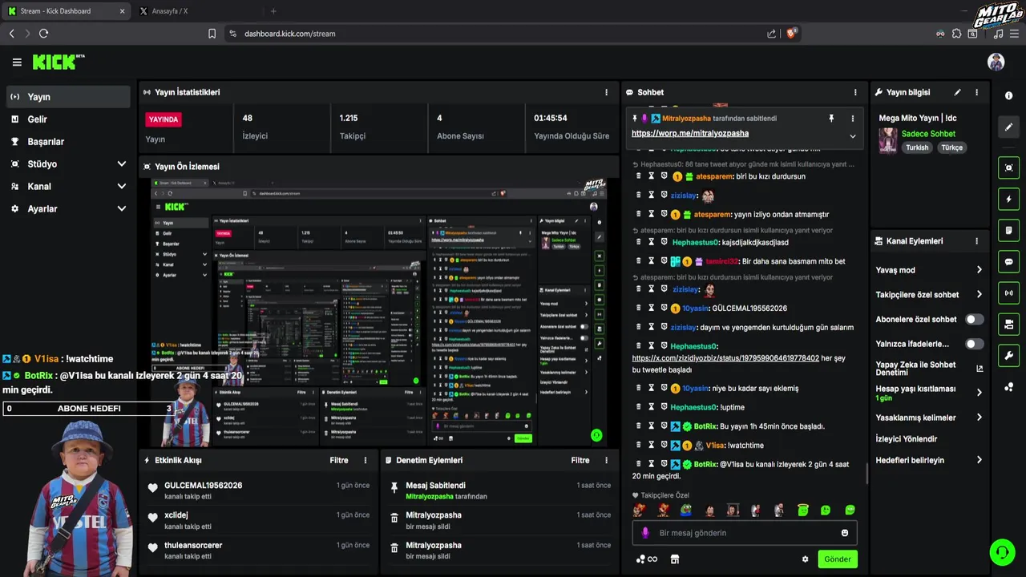Open Hesap yaşı kısıtlaması options
This screenshot has width=1026, height=577.
point(929,393)
